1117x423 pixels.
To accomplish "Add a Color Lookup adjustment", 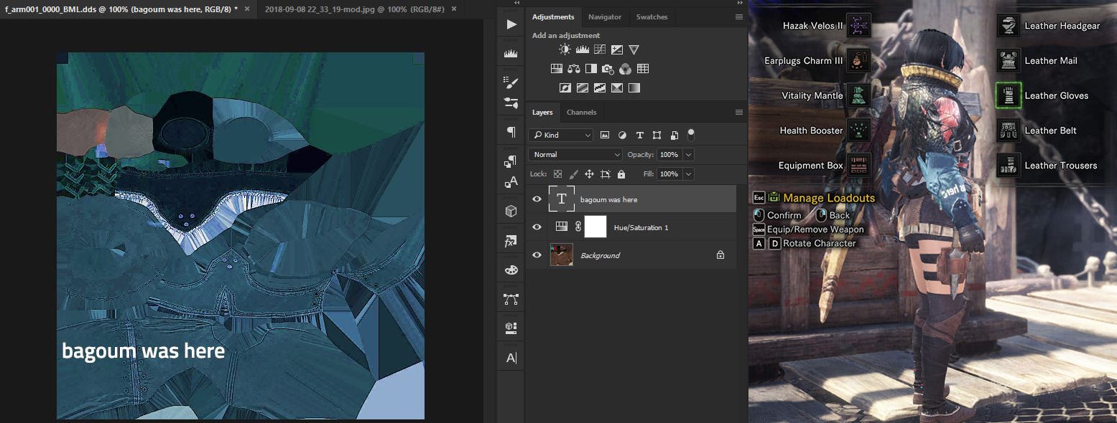I will (643, 69).
